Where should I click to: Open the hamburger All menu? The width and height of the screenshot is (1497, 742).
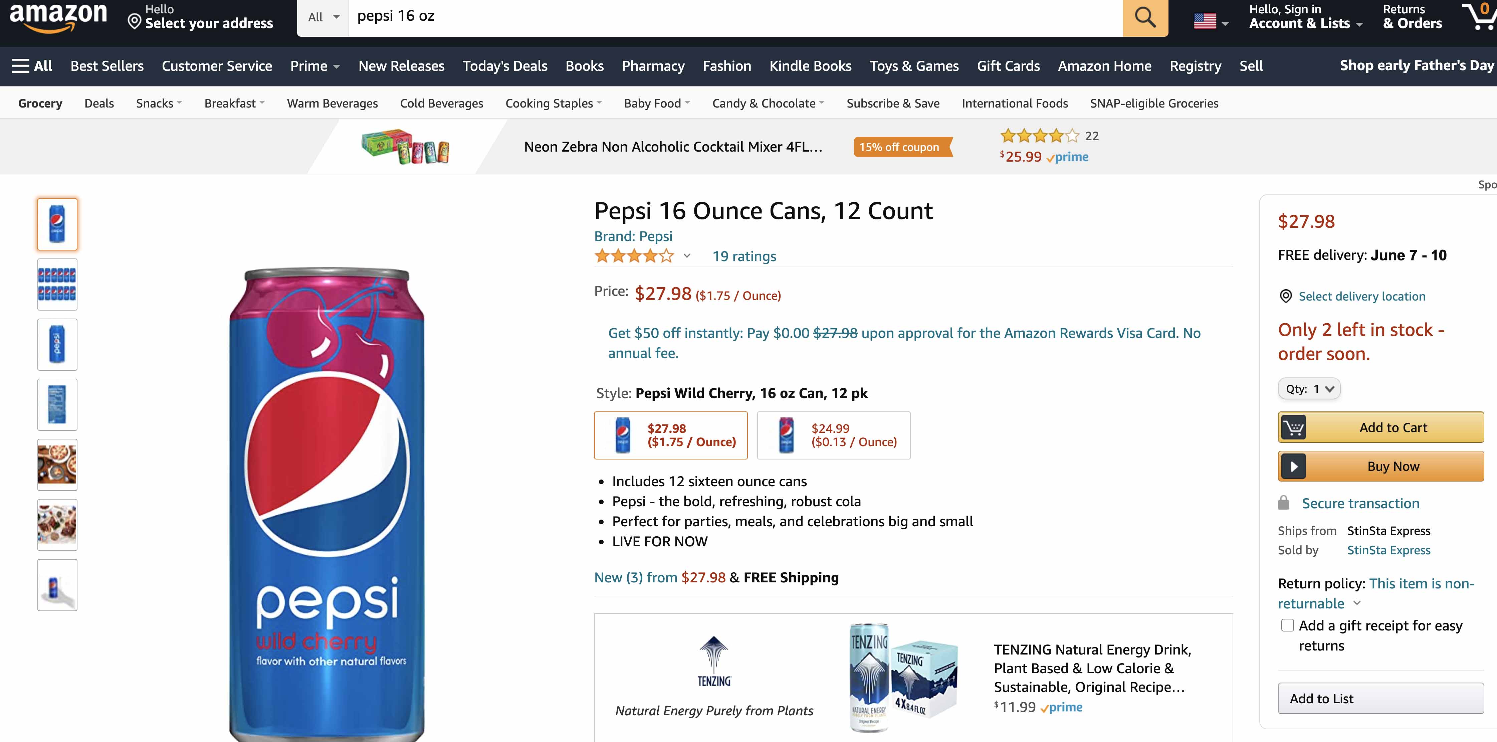tap(32, 66)
